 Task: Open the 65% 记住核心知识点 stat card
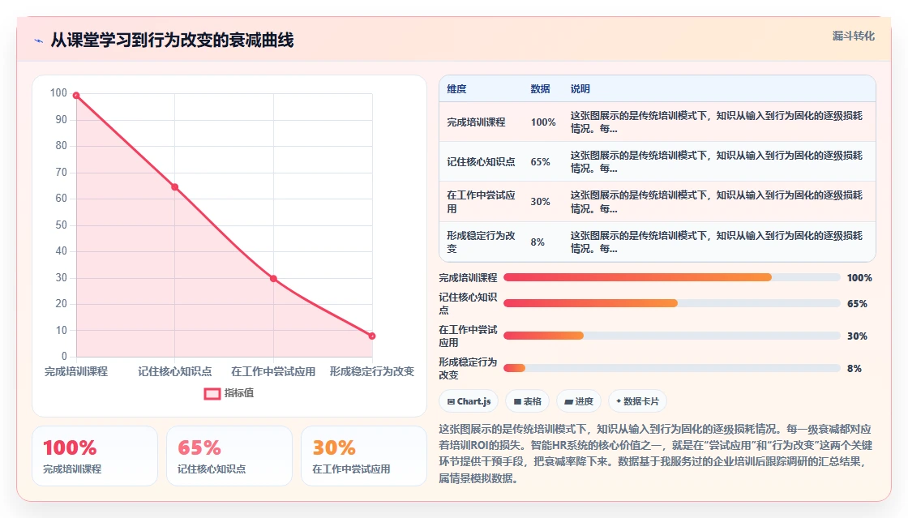click(x=229, y=456)
